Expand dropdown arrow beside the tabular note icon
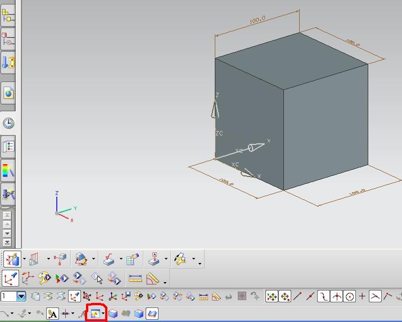This screenshot has height=322, width=402. click(x=103, y=314)
